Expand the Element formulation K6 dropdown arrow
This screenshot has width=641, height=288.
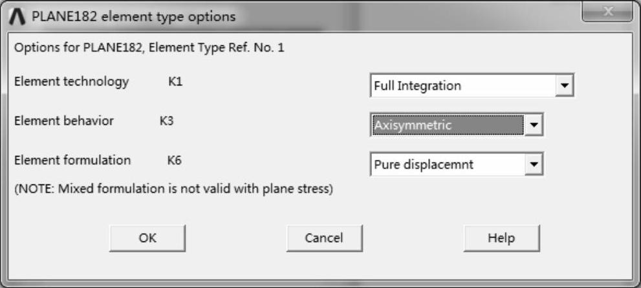tap(533, 164)
